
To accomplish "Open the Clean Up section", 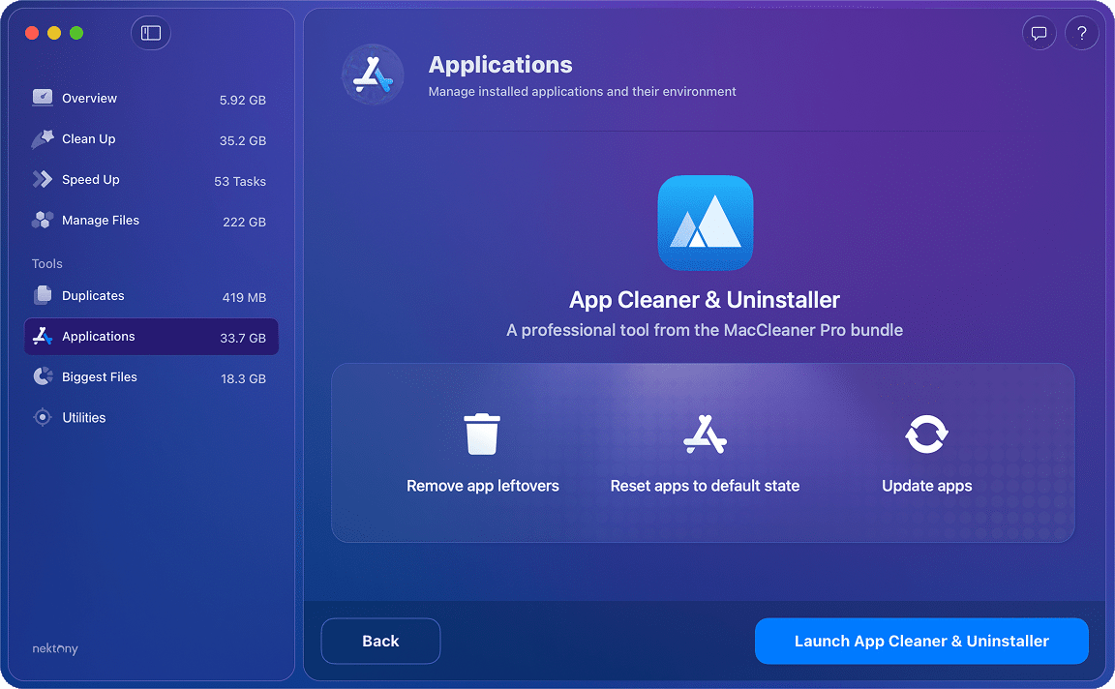I will (x=86, y=138).
